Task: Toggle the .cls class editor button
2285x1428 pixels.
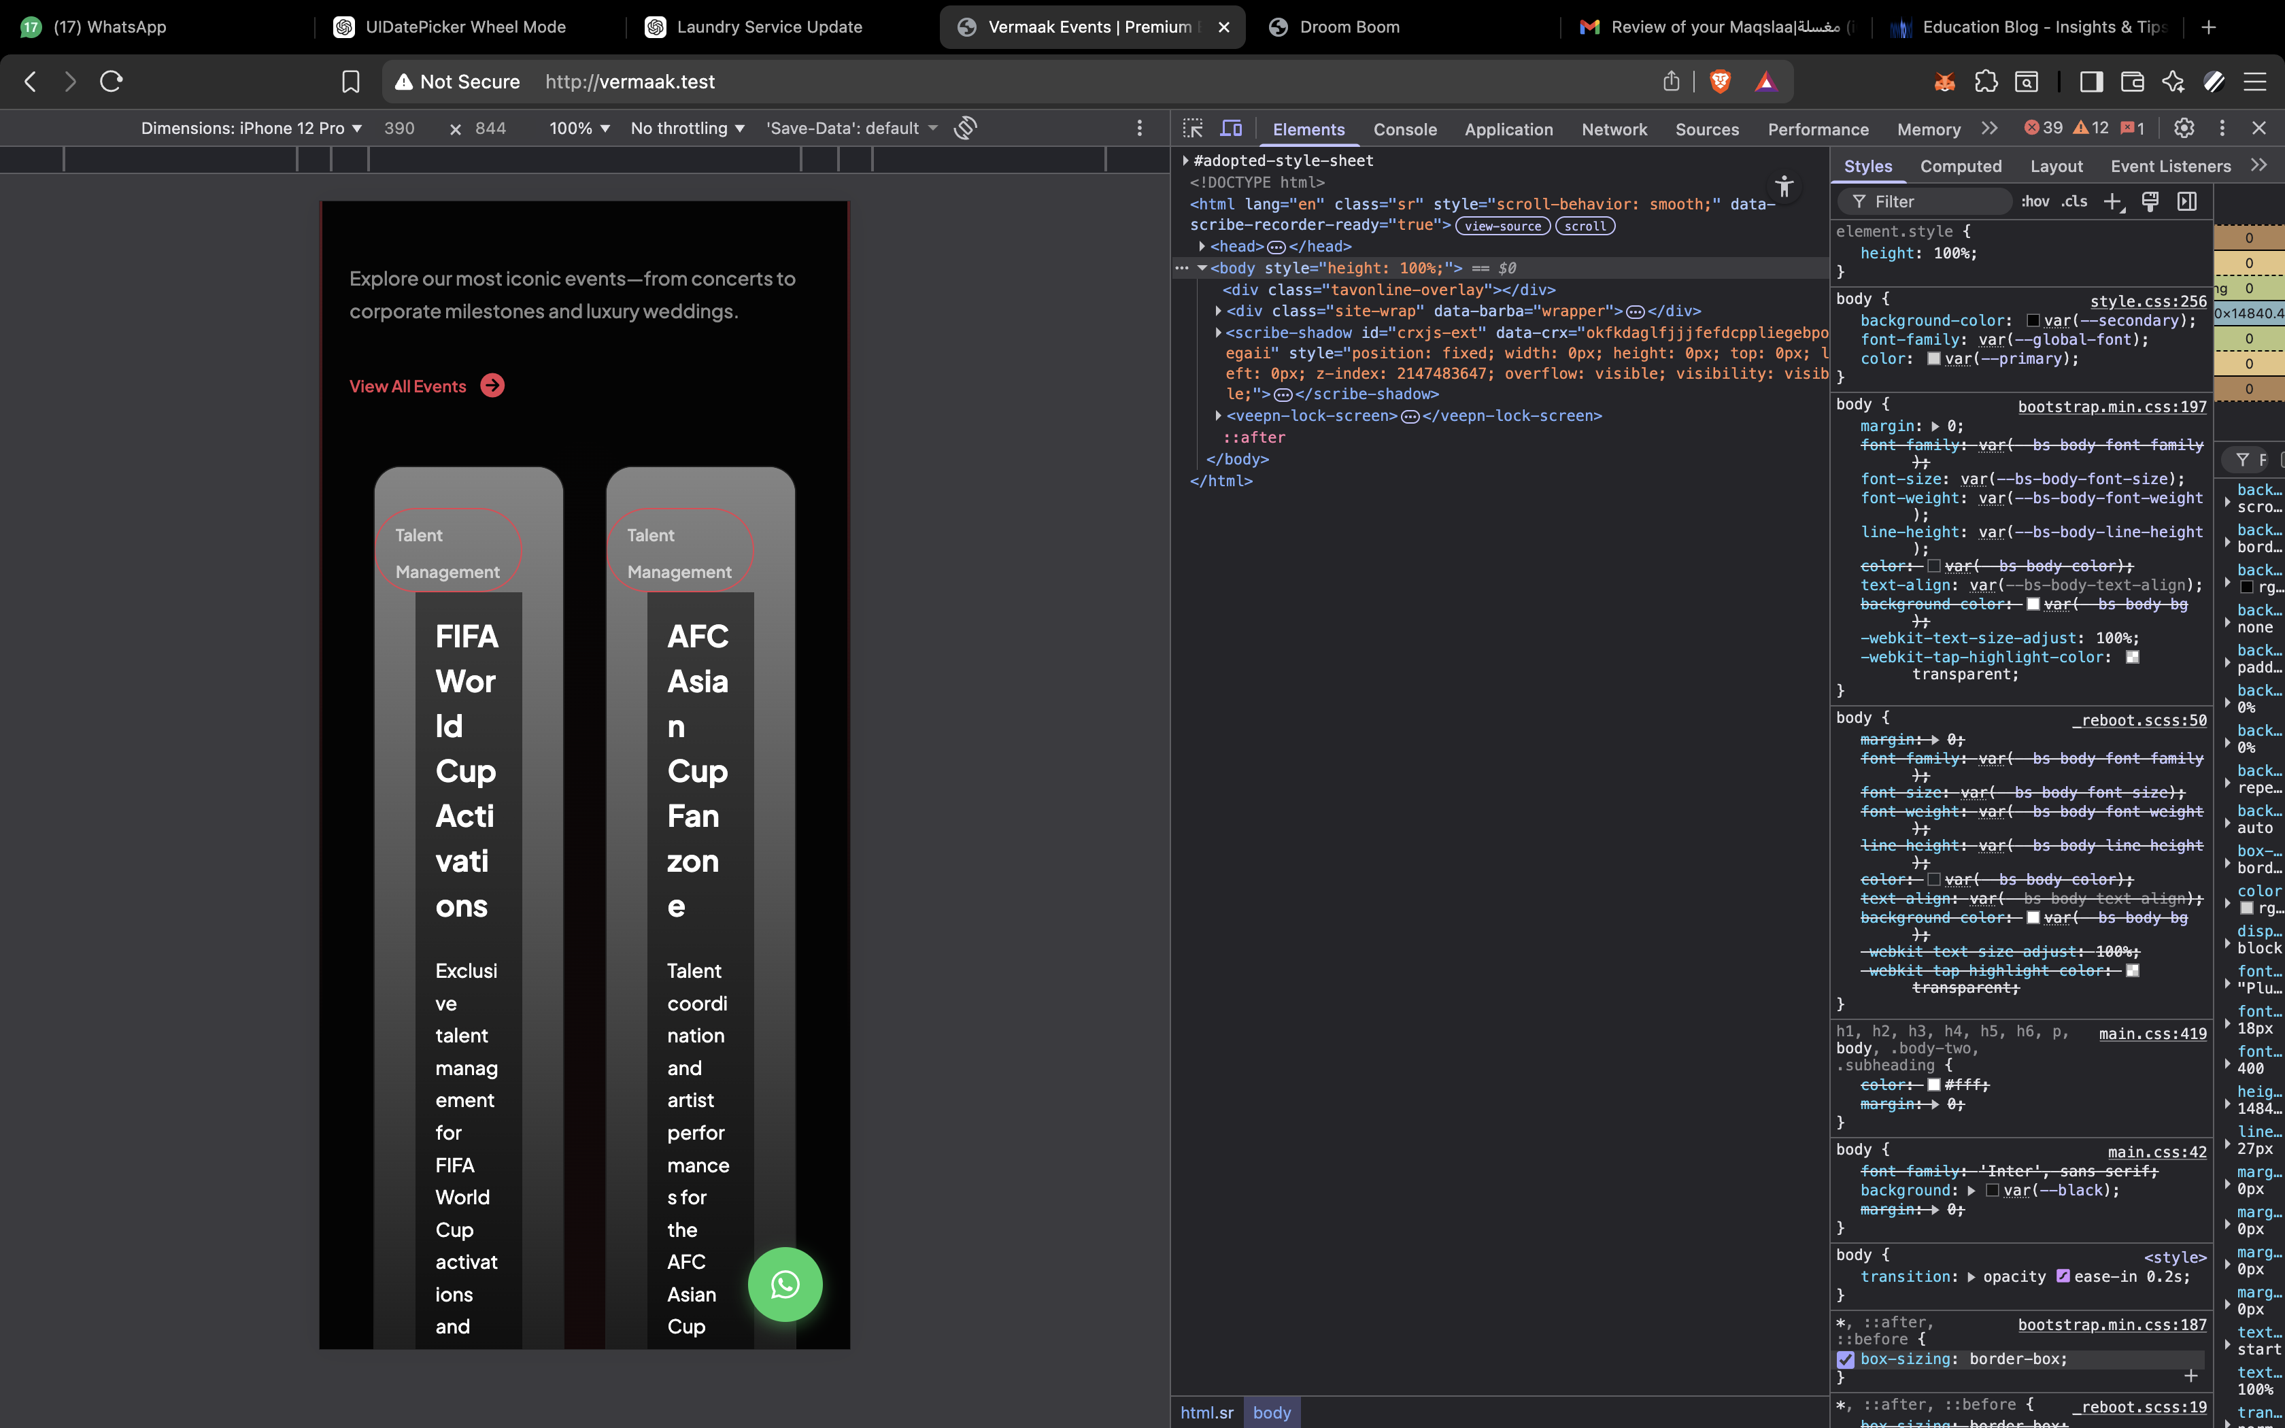Action: pyautogui.click(x=2074, y=201)
